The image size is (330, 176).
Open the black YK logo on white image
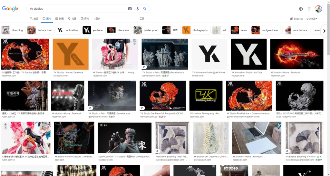[209, 54]
